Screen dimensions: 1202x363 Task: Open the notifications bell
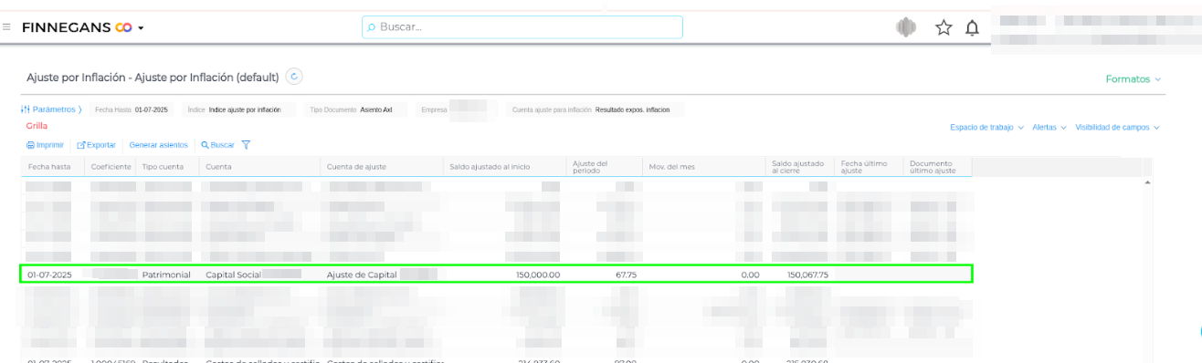[x=972, y=27]
